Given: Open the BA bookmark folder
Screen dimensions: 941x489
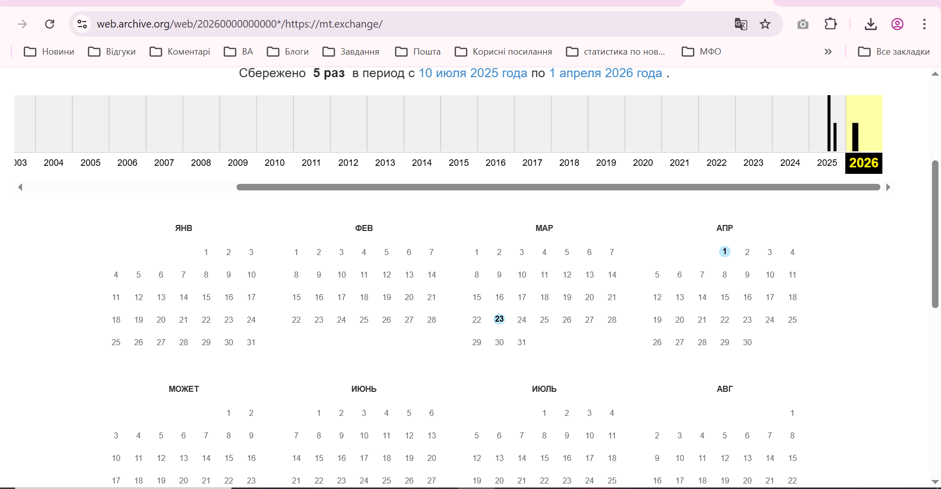Looking at the screenshot, I should [239, 52].
